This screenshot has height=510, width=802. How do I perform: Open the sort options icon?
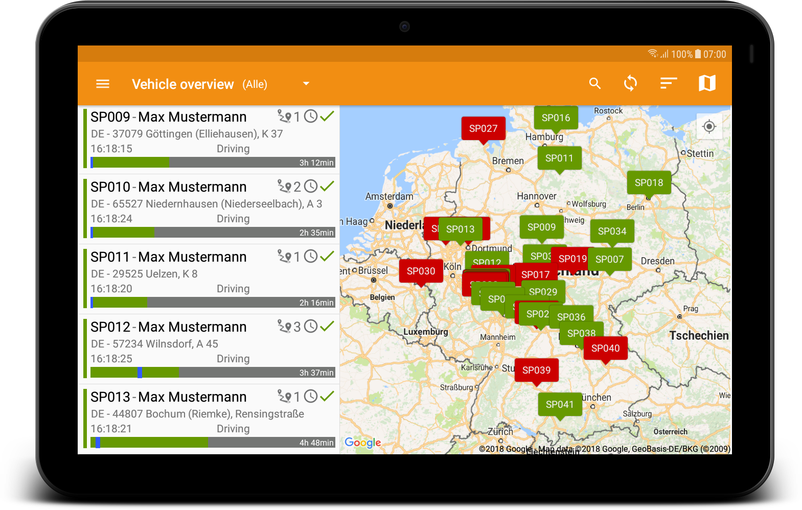pyautogui.click(x=669, y=83)
